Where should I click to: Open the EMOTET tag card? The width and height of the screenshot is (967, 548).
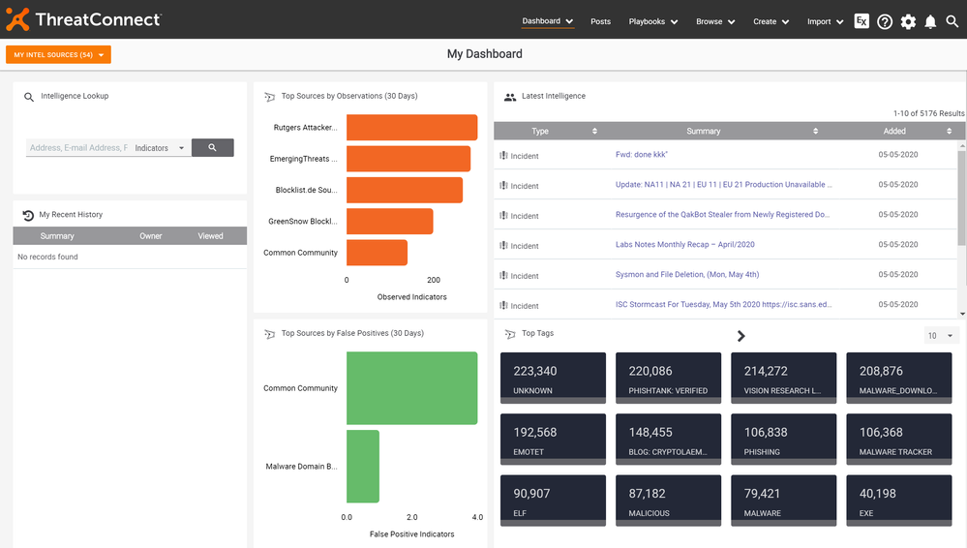[x=553, y=439]
